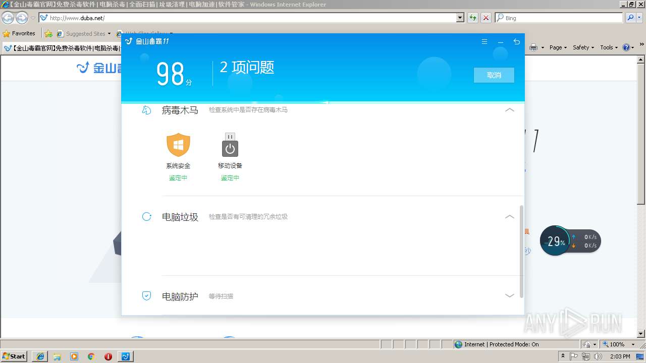Click the 电脑防护 shield section icon
Viewport: 646px width, 363px height.
pos(146,296)
